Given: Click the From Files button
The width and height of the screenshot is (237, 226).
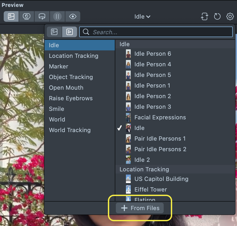Looking at the screenshot, I should coord(140,208).
